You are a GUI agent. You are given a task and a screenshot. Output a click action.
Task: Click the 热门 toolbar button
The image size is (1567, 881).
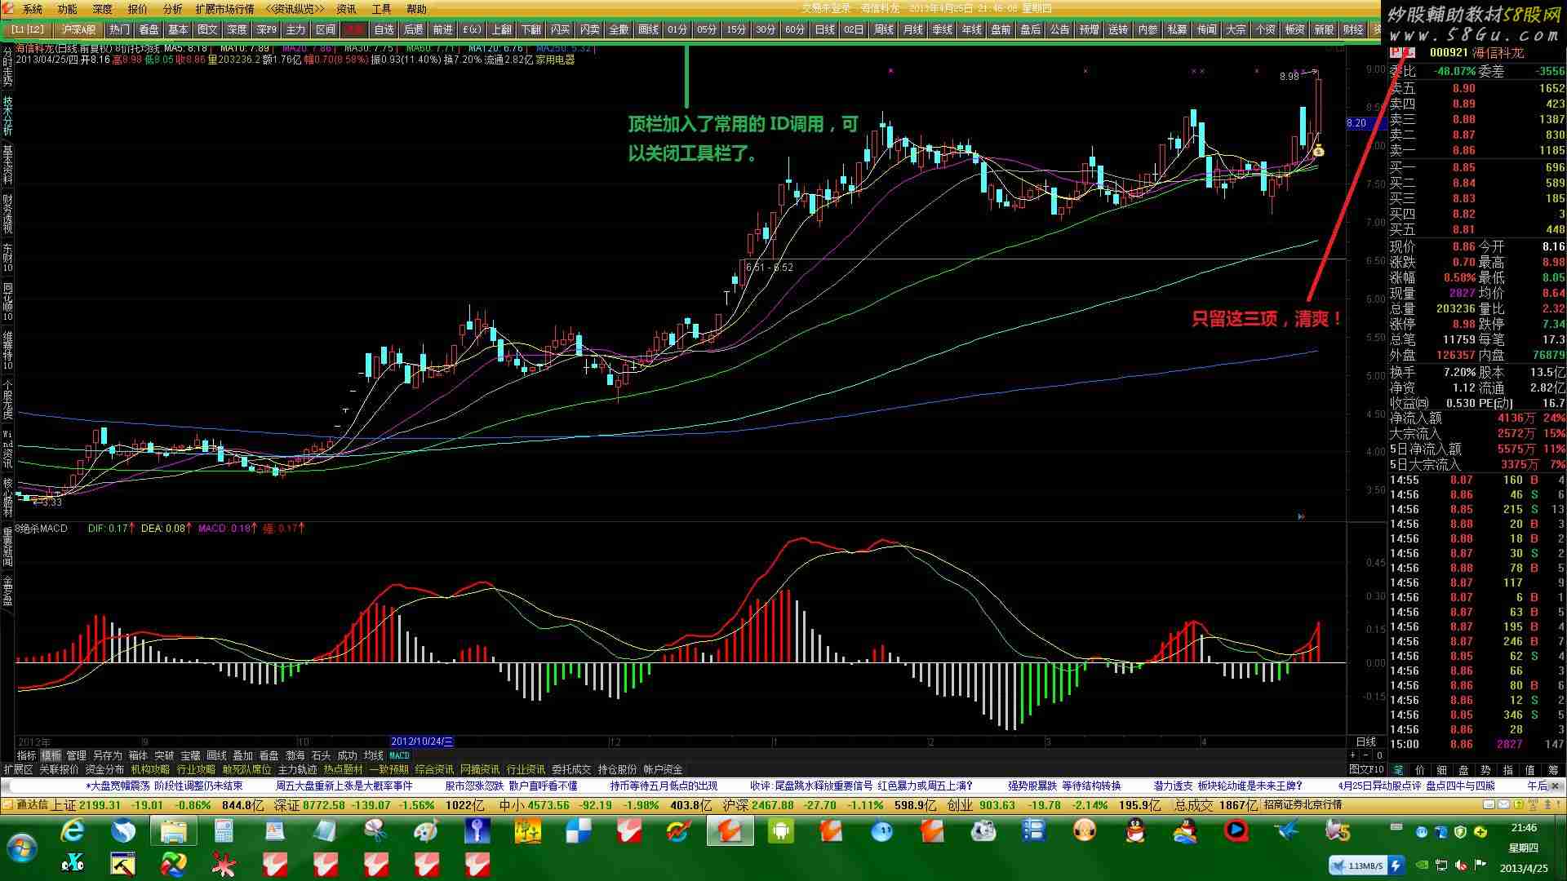(119, 29)
